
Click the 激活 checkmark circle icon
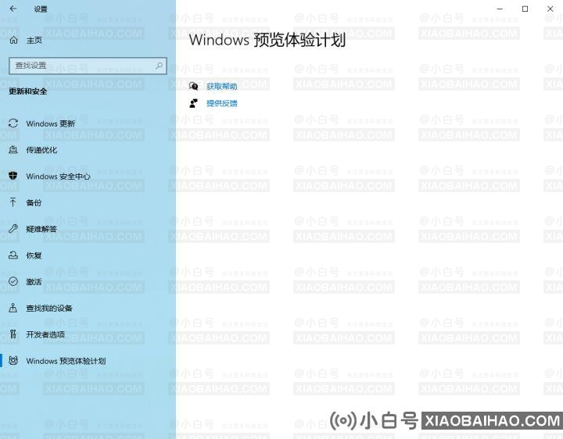(x=13, y=281)
